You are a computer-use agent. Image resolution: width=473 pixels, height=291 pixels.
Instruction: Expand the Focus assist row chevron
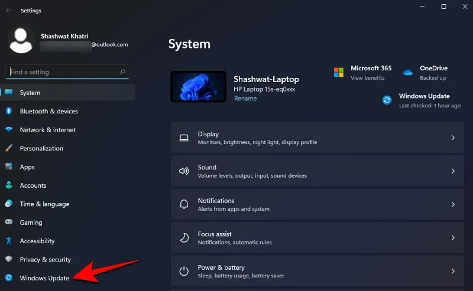pos(453,238)
